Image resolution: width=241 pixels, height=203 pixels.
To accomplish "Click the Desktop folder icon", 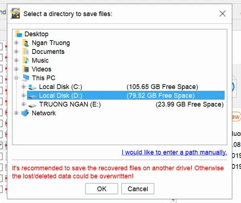I will pos(19,34).
